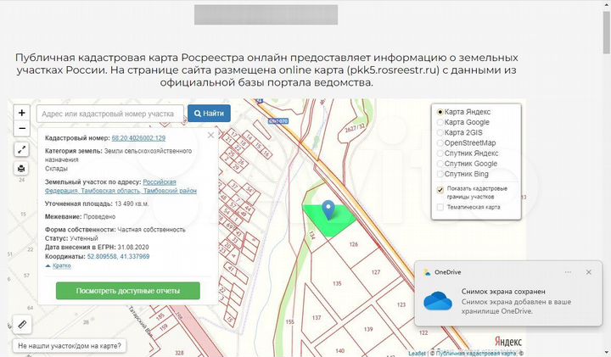
Task: Click the Яндекс logo on map
Action: click(508, 342)
